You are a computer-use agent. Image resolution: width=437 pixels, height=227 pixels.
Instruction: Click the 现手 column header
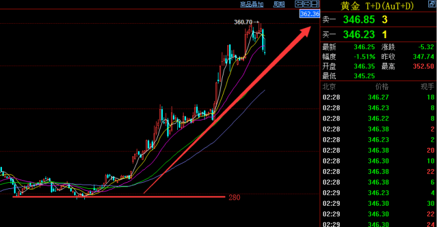(x=427, y=87)
